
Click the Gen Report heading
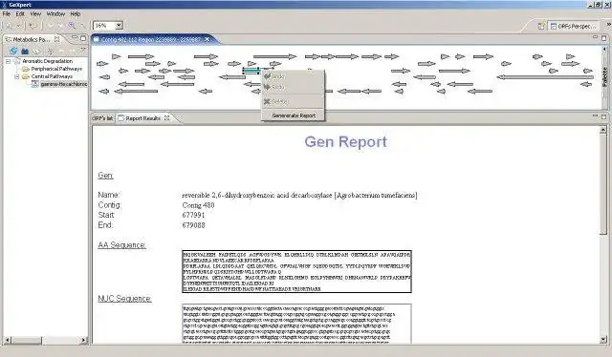pos(346,141)
